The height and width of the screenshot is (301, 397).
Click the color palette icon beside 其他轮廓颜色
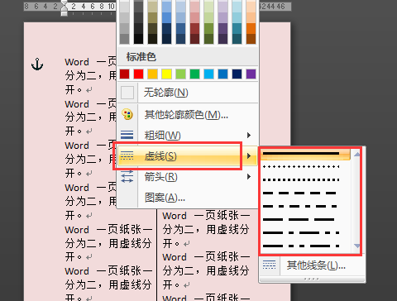[127, 114]
